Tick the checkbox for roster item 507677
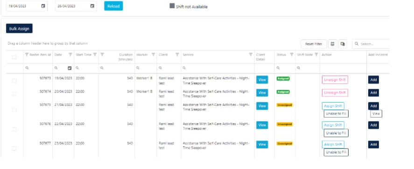414x169 pixels. pyautogui.click(x=14, y=148)
